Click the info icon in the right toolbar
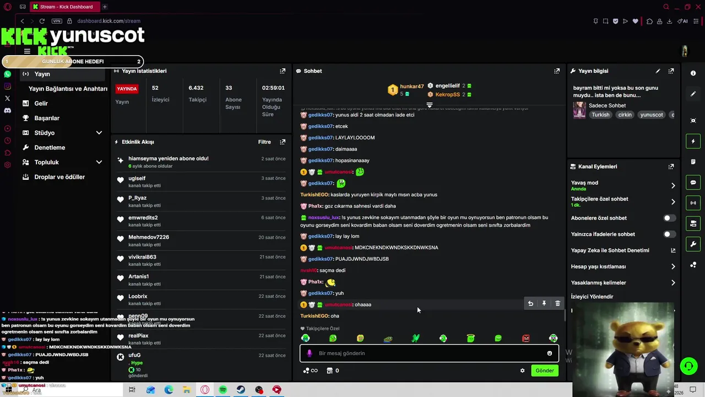This screenshot has height=397, width=705. pos(693,73)
